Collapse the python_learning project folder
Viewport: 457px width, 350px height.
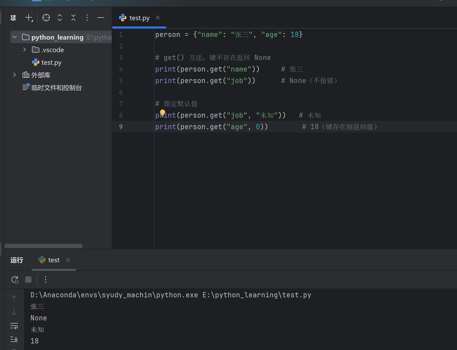(15, 37)
